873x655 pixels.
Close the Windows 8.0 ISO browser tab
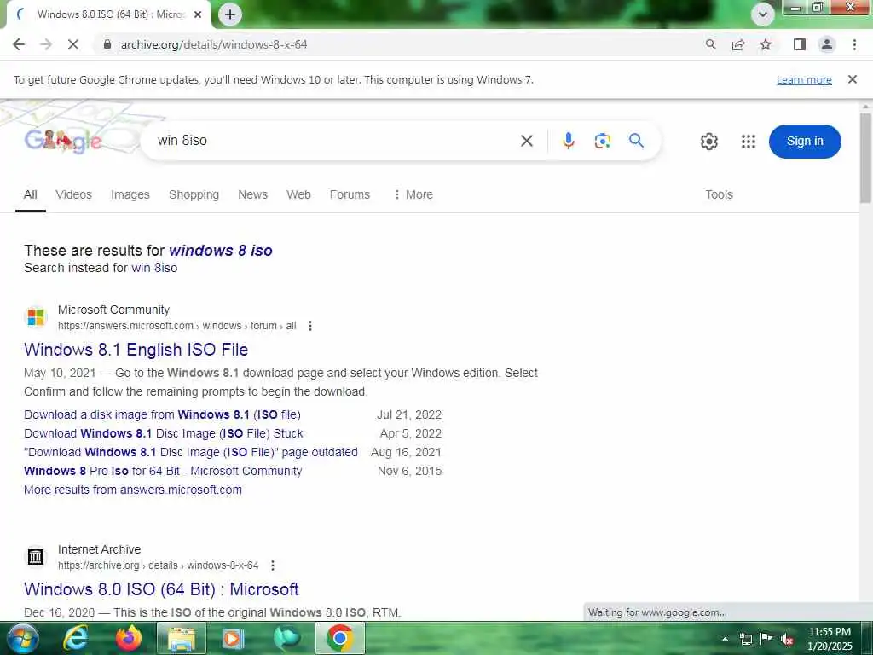pos(198,14)
